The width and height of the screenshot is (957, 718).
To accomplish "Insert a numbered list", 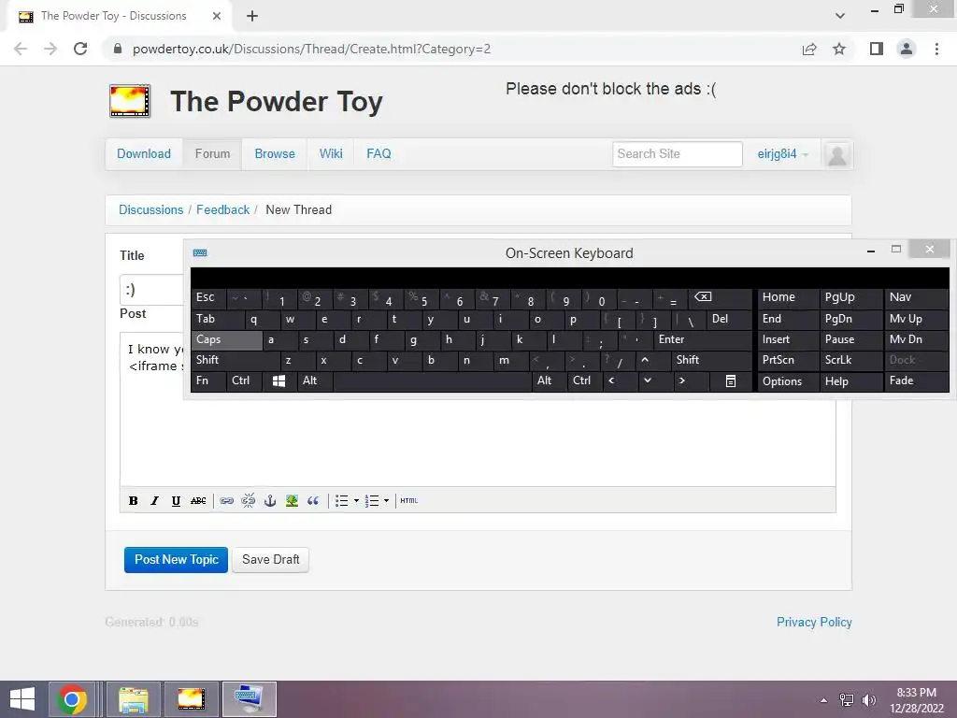I will [x=372, y=501].
